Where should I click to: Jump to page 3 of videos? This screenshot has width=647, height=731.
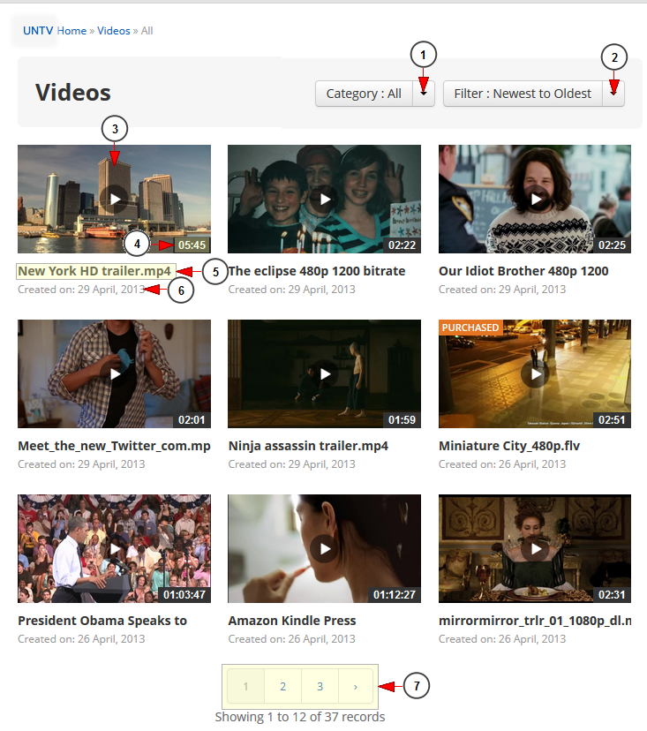tap(320, 686)
